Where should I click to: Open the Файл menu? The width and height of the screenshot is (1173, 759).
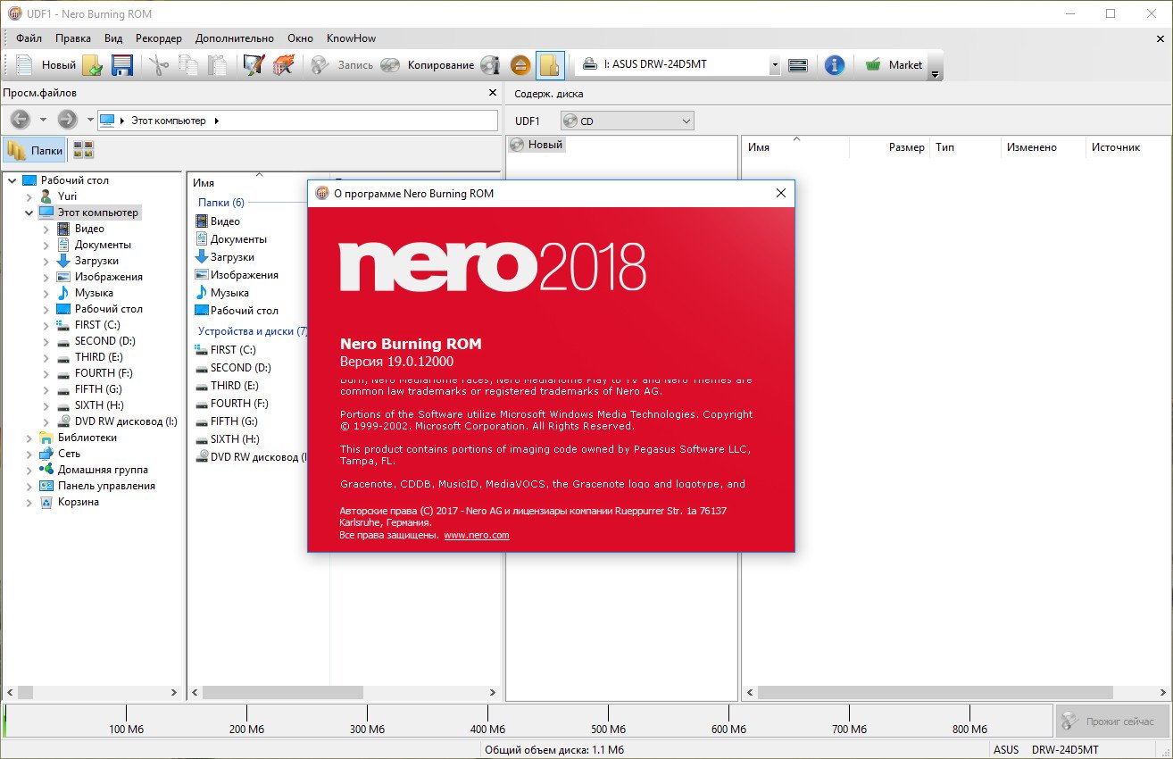29,38
